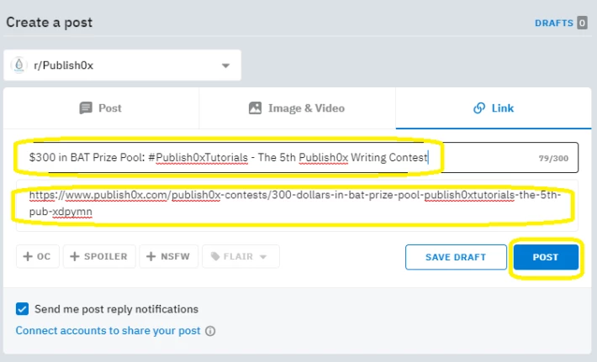Click the SAVE DRAFT button
The height and width of the screenshot is (362, 597).
(456, 257)
